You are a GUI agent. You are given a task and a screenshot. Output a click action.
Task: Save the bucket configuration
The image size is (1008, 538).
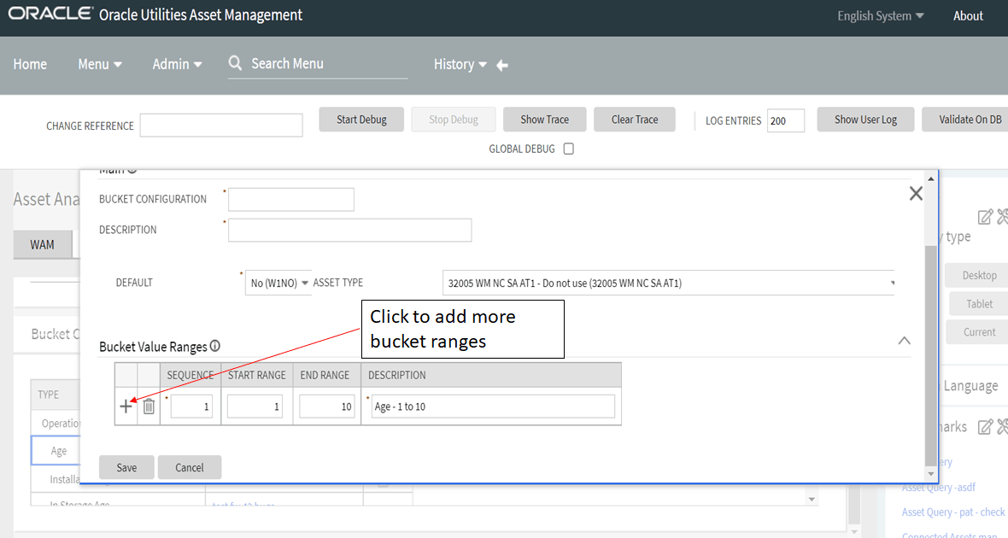[126, 467]
